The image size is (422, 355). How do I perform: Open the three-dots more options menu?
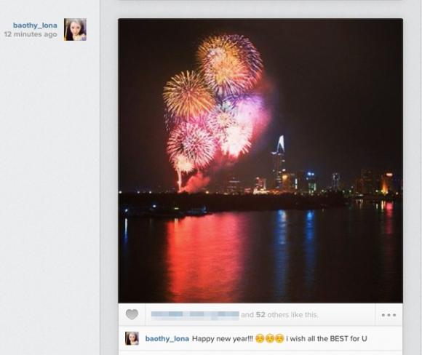(x=389, y=315)
